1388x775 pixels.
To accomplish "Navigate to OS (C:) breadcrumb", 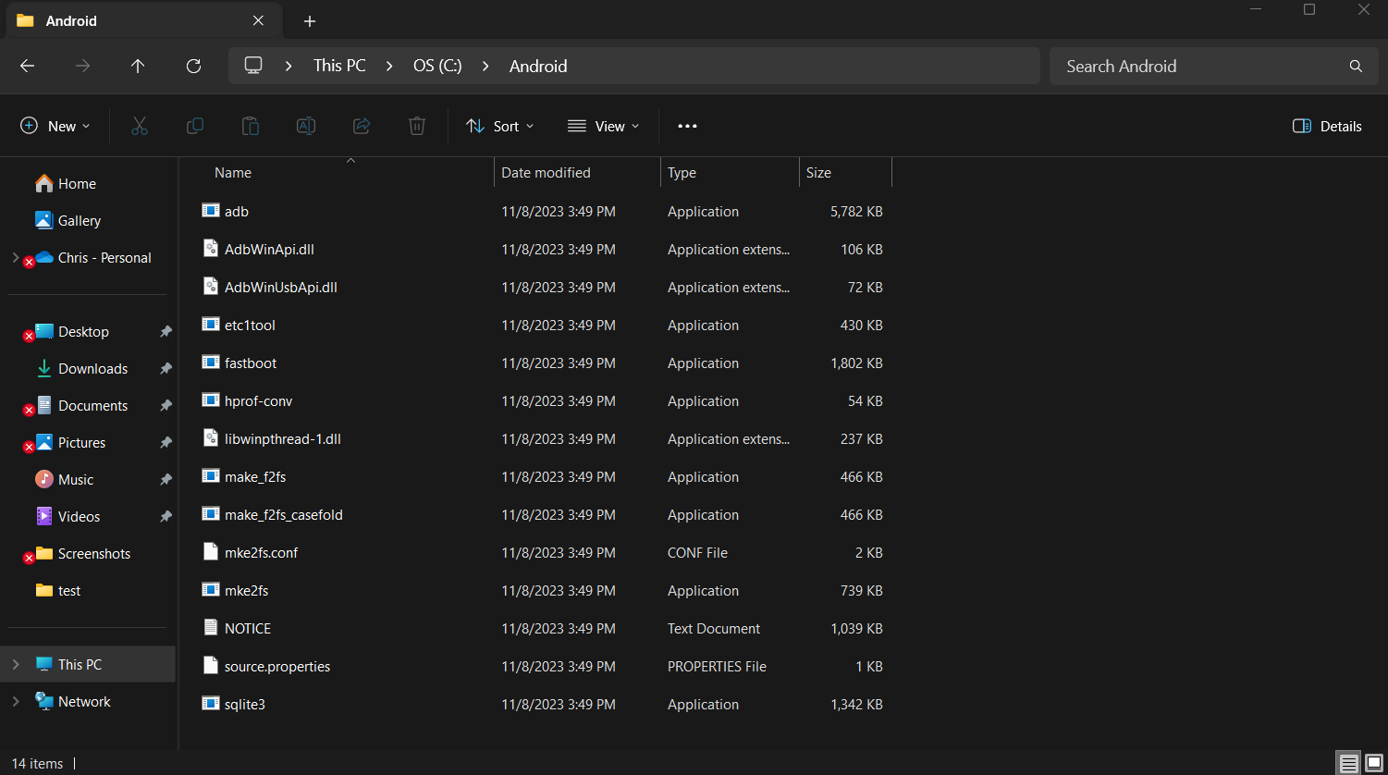I will (x=437, y=66).
